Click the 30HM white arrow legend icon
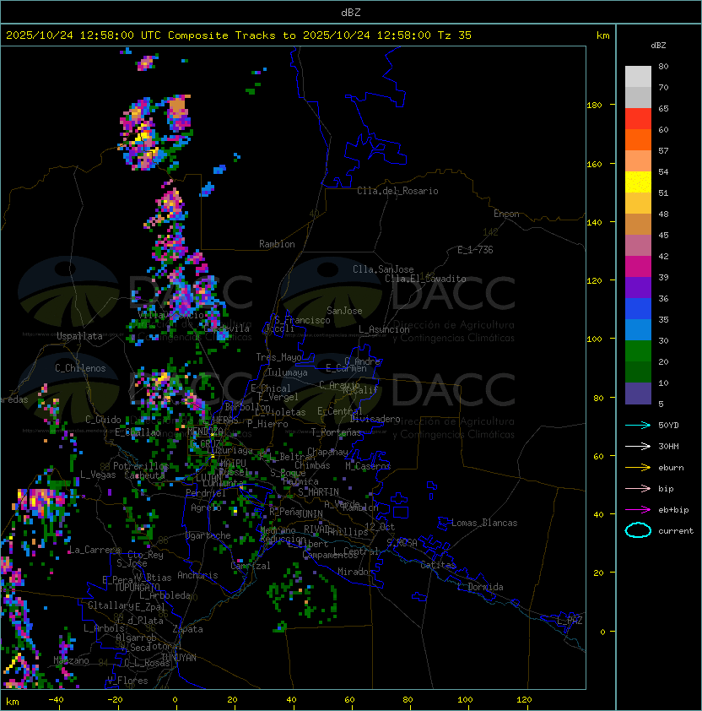The image size is (702, 711). (x=638, y=446)
